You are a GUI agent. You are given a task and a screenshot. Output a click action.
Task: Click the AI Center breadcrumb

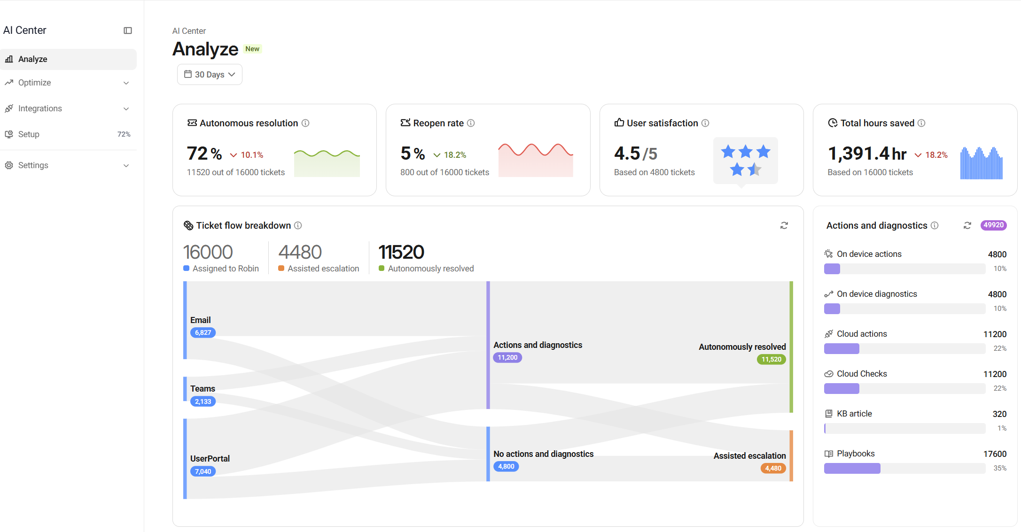tap(189, 31)
